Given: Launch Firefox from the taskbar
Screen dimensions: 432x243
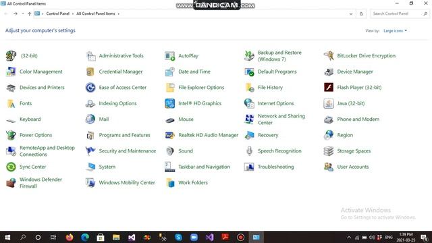Looking at the screenshot, I should click(x=69, y=237).
